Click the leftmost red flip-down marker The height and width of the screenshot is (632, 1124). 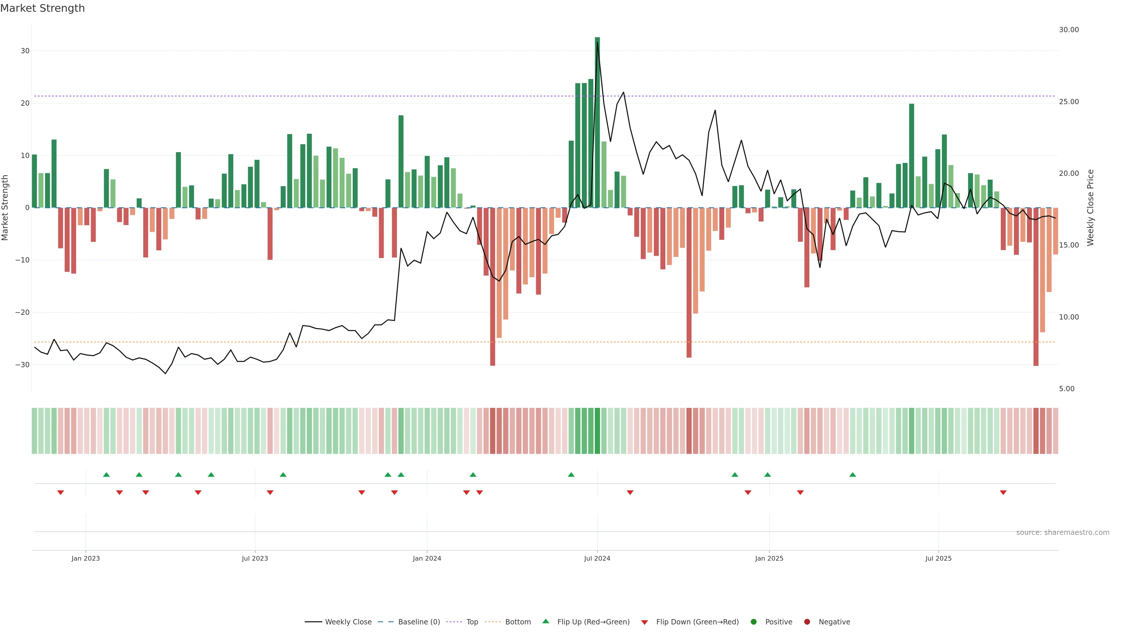pyautogui.click(x=61, y=492)
